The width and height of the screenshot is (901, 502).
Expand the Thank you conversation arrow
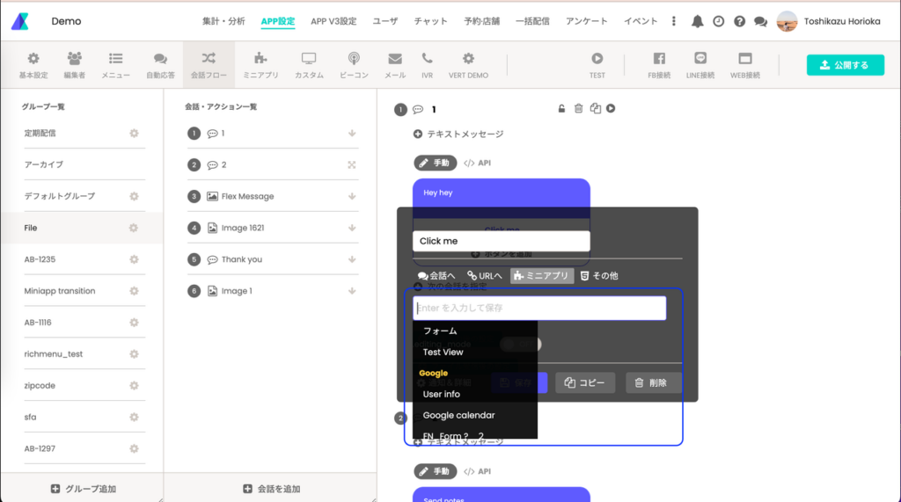352,260
